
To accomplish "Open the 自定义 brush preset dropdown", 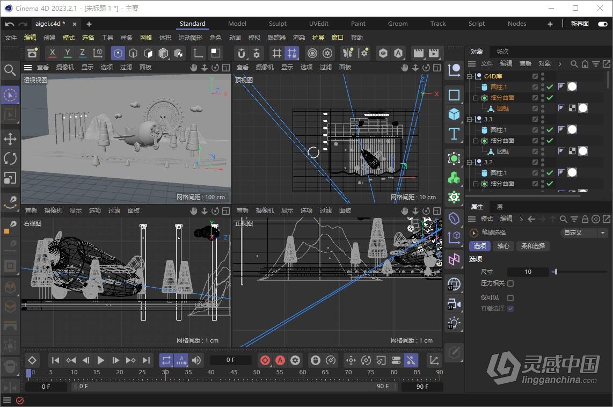I will point(584,232).
